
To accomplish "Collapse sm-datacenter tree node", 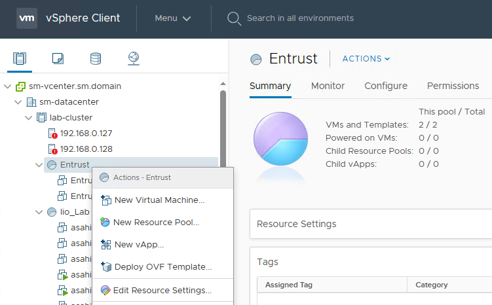I will coord(18,102).
